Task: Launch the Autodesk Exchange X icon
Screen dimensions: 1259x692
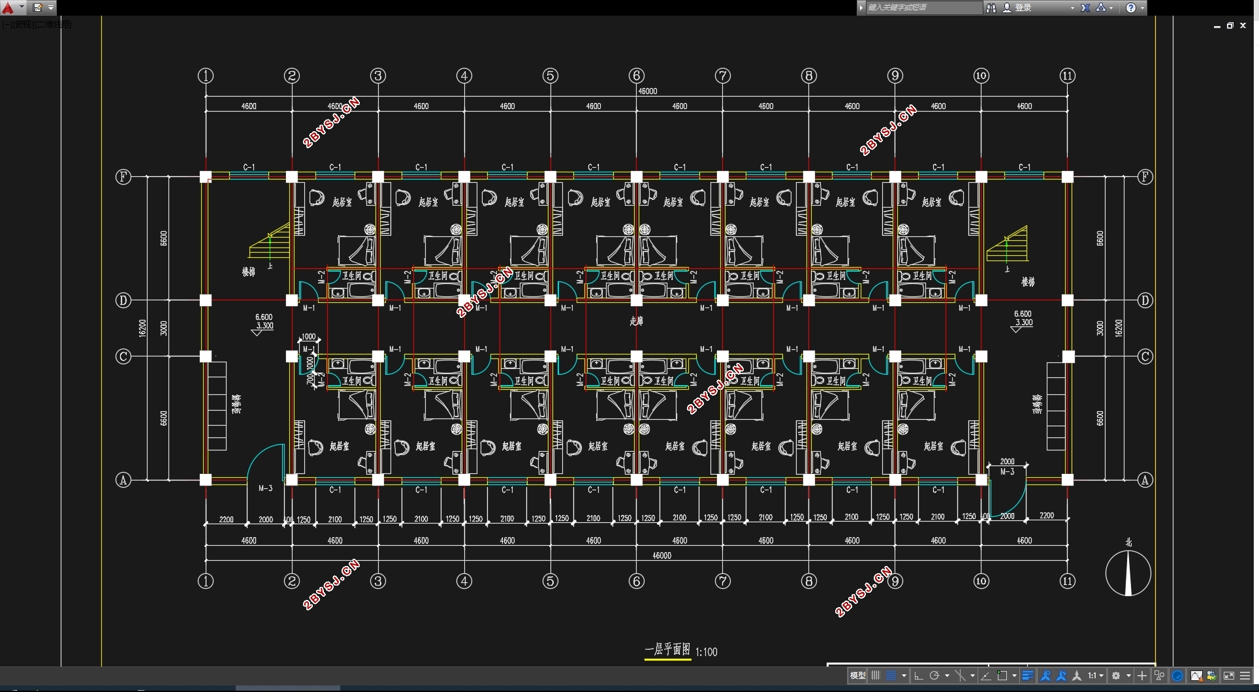Action: tap(1085, 8)
